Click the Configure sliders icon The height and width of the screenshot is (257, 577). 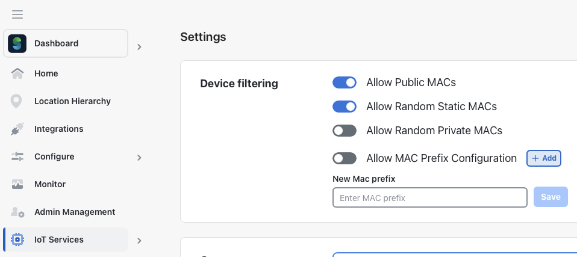point(17,156)
